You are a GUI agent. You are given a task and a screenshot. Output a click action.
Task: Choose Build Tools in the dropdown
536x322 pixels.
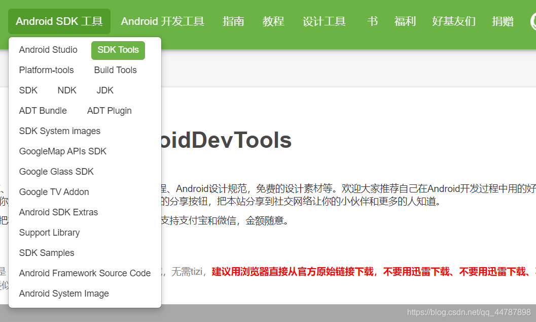(x=116, y=70)
